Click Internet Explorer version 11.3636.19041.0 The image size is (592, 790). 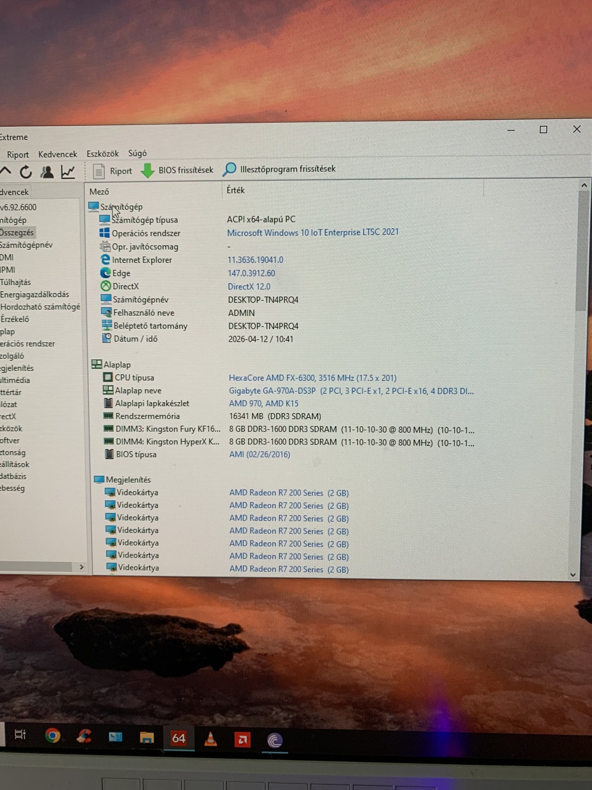click(x=255, y=260)
